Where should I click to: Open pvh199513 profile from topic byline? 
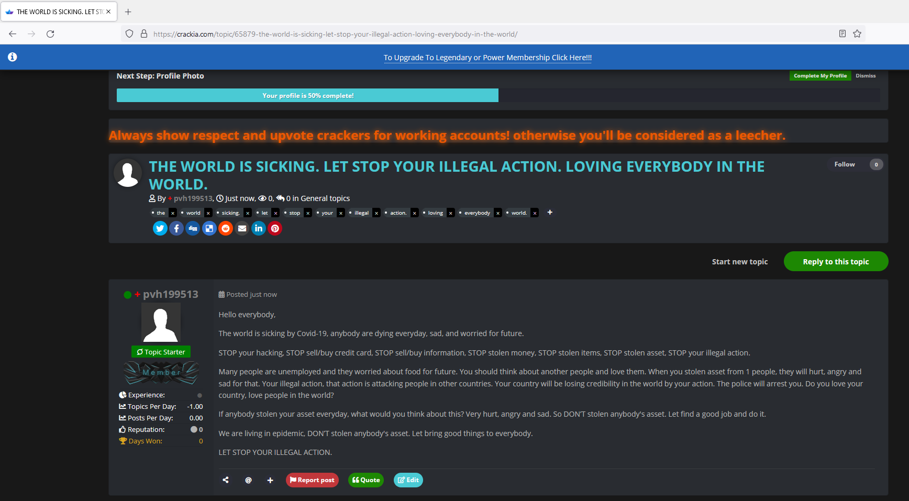(x=193, y=198)
